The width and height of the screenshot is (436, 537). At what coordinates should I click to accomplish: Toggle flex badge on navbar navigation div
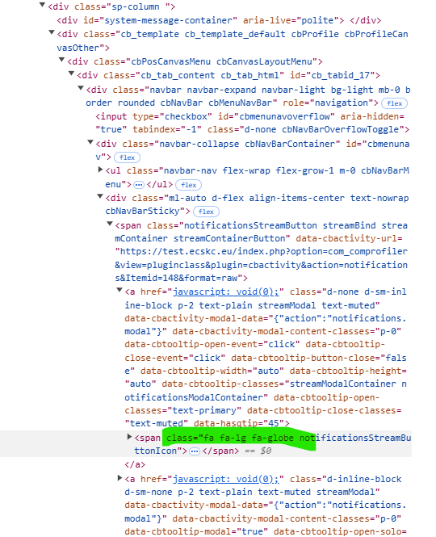point(395,103)
